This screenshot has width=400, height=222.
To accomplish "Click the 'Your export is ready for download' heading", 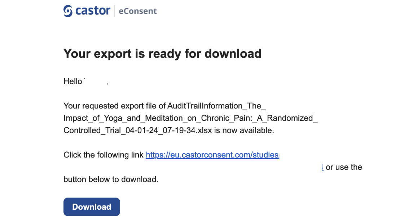I will pyautogui.click(x=163, y=54).
